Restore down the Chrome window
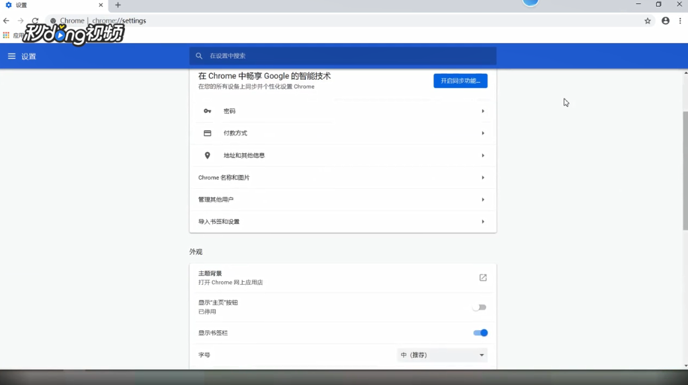This screenshot has width=688, height=385. click(x=659, y=5)
